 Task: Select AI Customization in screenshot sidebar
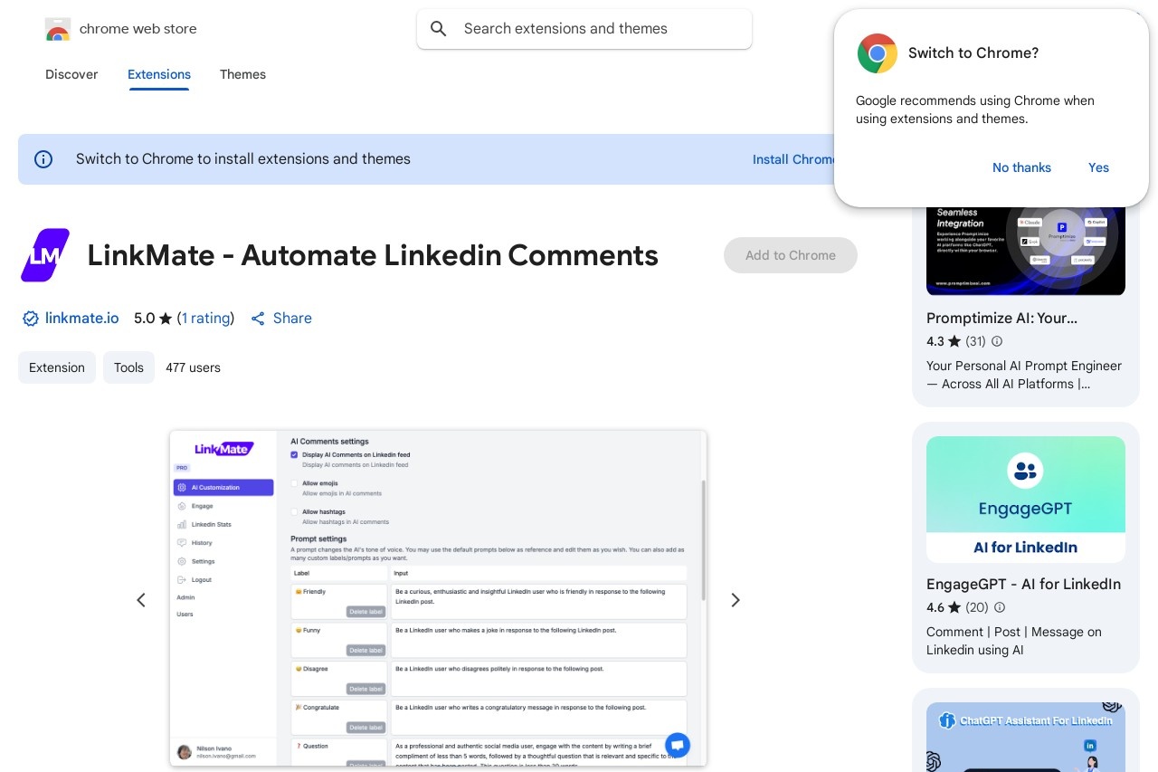point(223,488)
